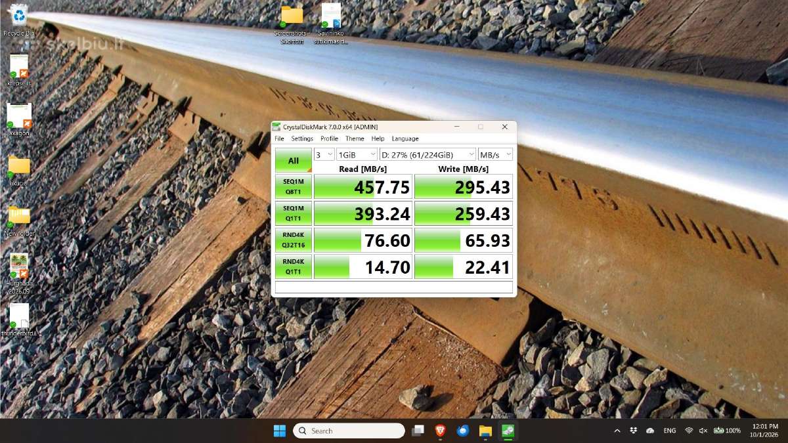788x443 pixels.
Task: Open the test count dropdown showing 3
Action: point(324,154)
